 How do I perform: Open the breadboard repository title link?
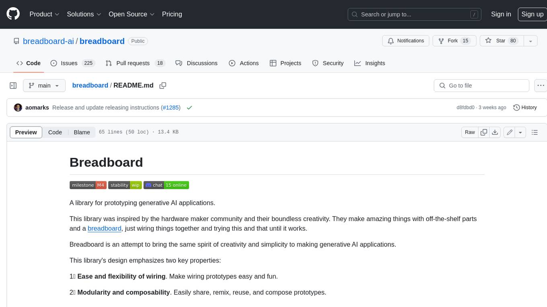[x=102, y=41]
